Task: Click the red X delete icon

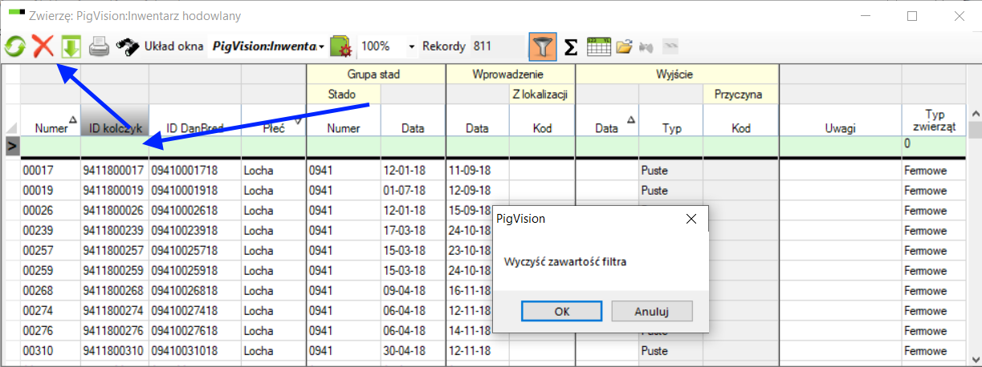Action: click(x=43, y=46)
